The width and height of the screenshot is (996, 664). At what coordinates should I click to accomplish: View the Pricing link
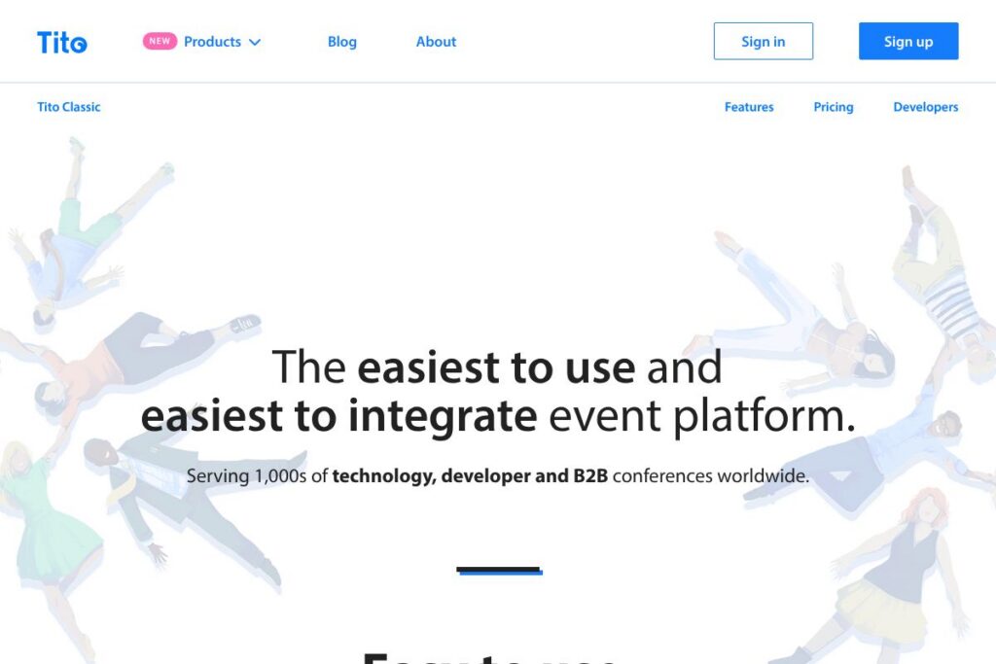(x=833, y=107)
